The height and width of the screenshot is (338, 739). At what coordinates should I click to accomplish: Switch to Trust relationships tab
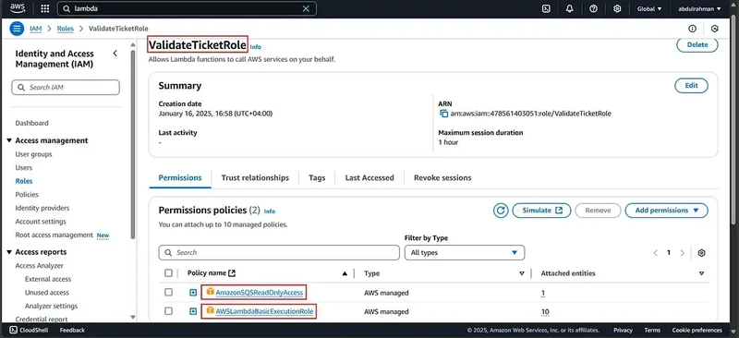pos(255,177)
